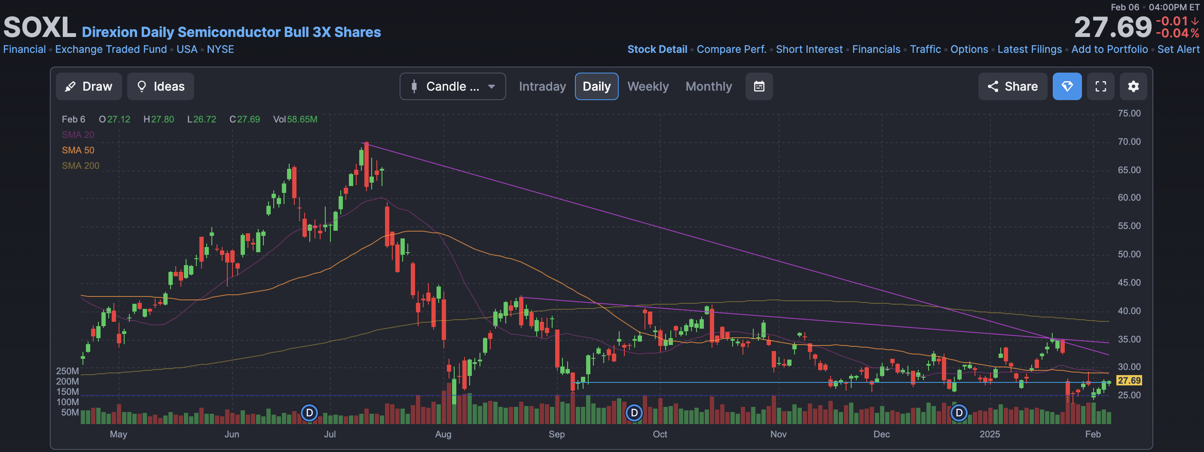
Task: Open the calendar date range picker
Action: [x=759, y=86]
